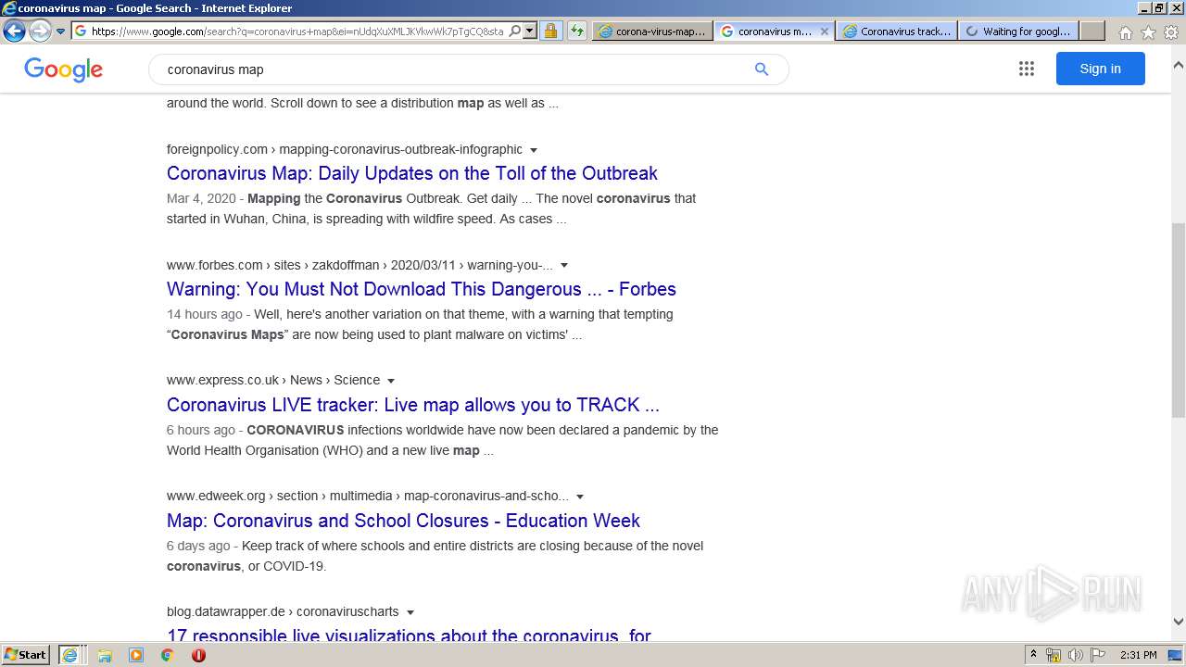
Task: Open Chrome from the taskbar
Action: point(168,655)
